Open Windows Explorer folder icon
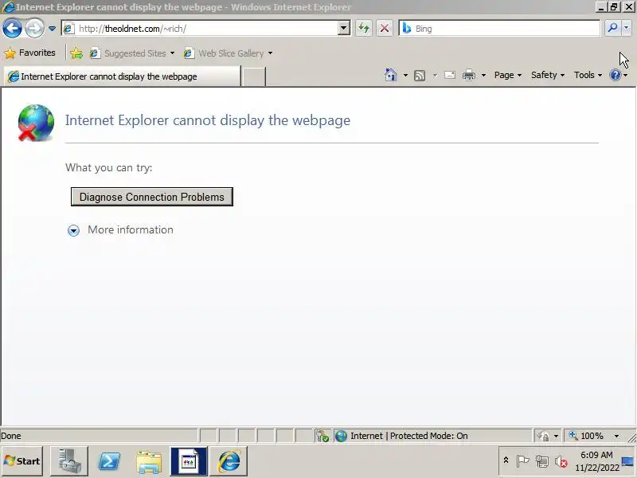Viewport: 637px width, 478px height. (x=149, y=461)
